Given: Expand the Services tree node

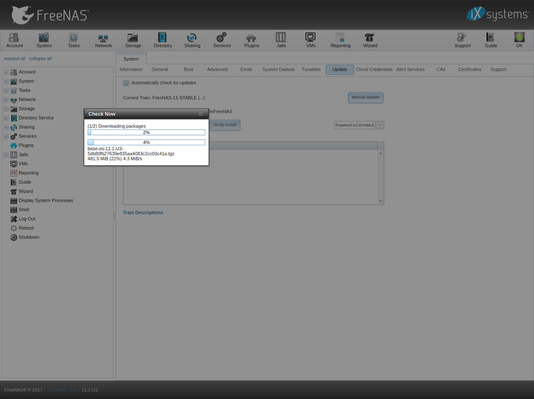Looking at the screenshot, I should click(6, 137).
